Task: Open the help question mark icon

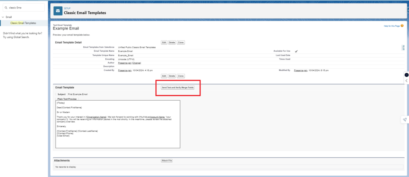Action: point(402,26)
